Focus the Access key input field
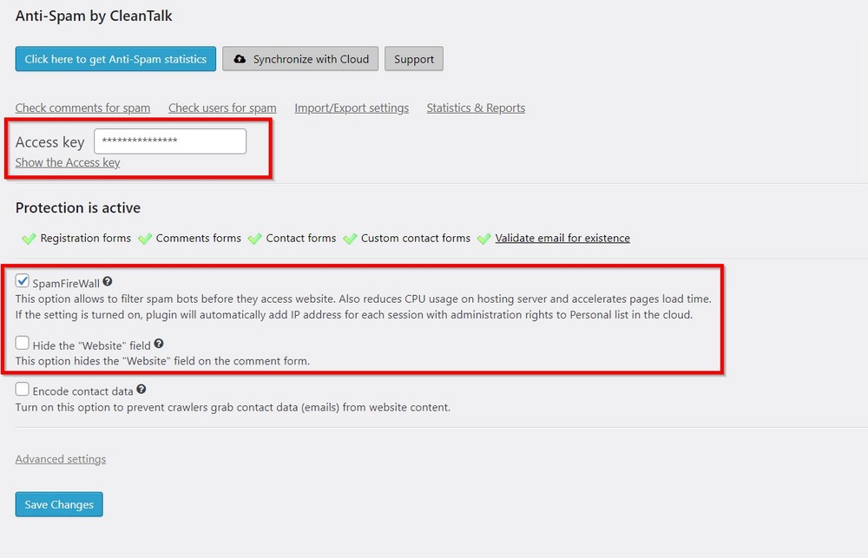 (170, 141)
